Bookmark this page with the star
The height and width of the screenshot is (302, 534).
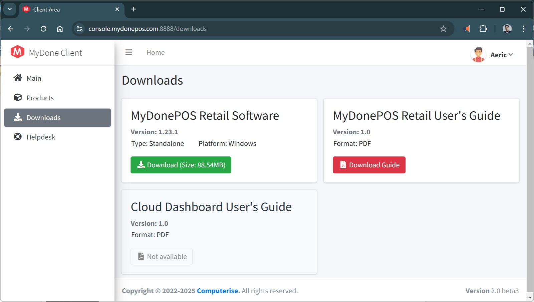(443, 29)
